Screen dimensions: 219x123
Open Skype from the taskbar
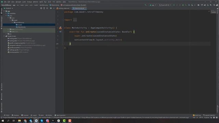pos(42,121)
